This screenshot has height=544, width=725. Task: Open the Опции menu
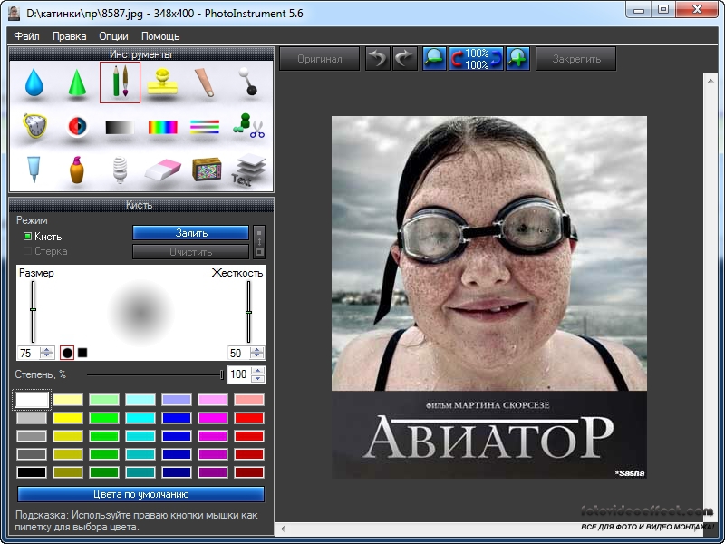(113, 36)
